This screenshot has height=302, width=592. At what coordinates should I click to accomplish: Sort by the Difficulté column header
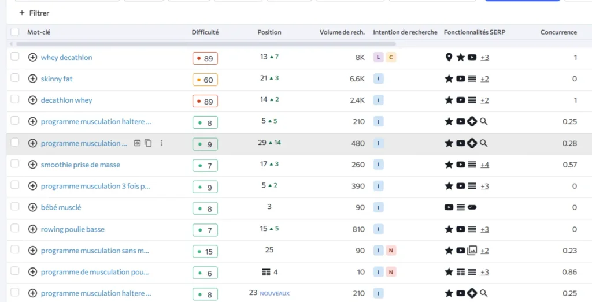205,32
